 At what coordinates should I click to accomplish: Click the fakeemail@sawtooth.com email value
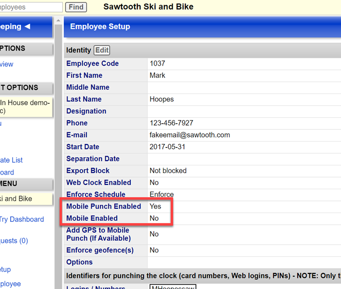coord(190,135)
